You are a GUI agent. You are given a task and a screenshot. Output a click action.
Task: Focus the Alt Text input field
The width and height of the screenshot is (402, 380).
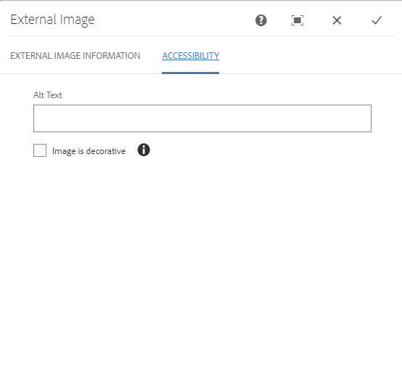pyautogui.click(x=202, y=118)
